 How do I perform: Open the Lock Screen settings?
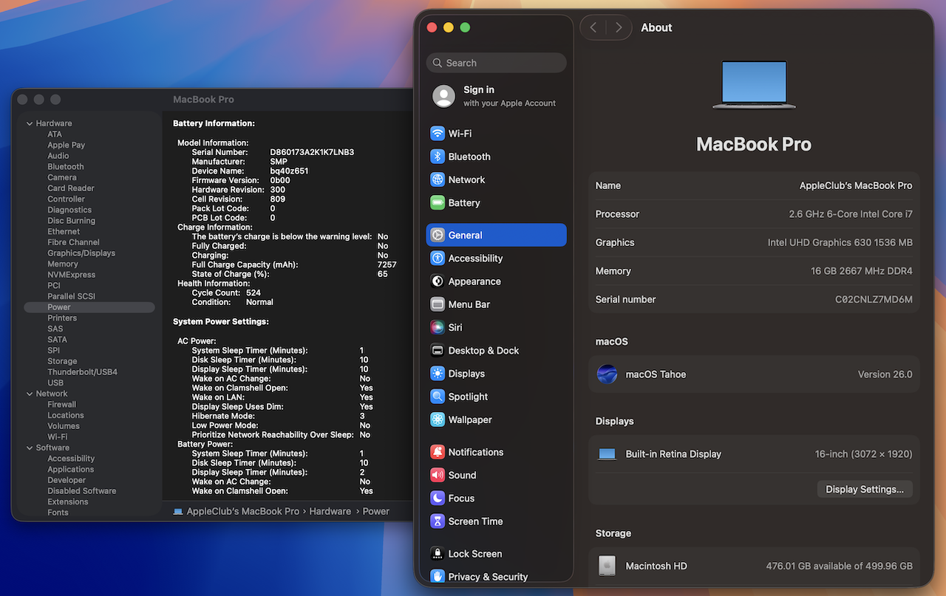(x=474, y=554)
